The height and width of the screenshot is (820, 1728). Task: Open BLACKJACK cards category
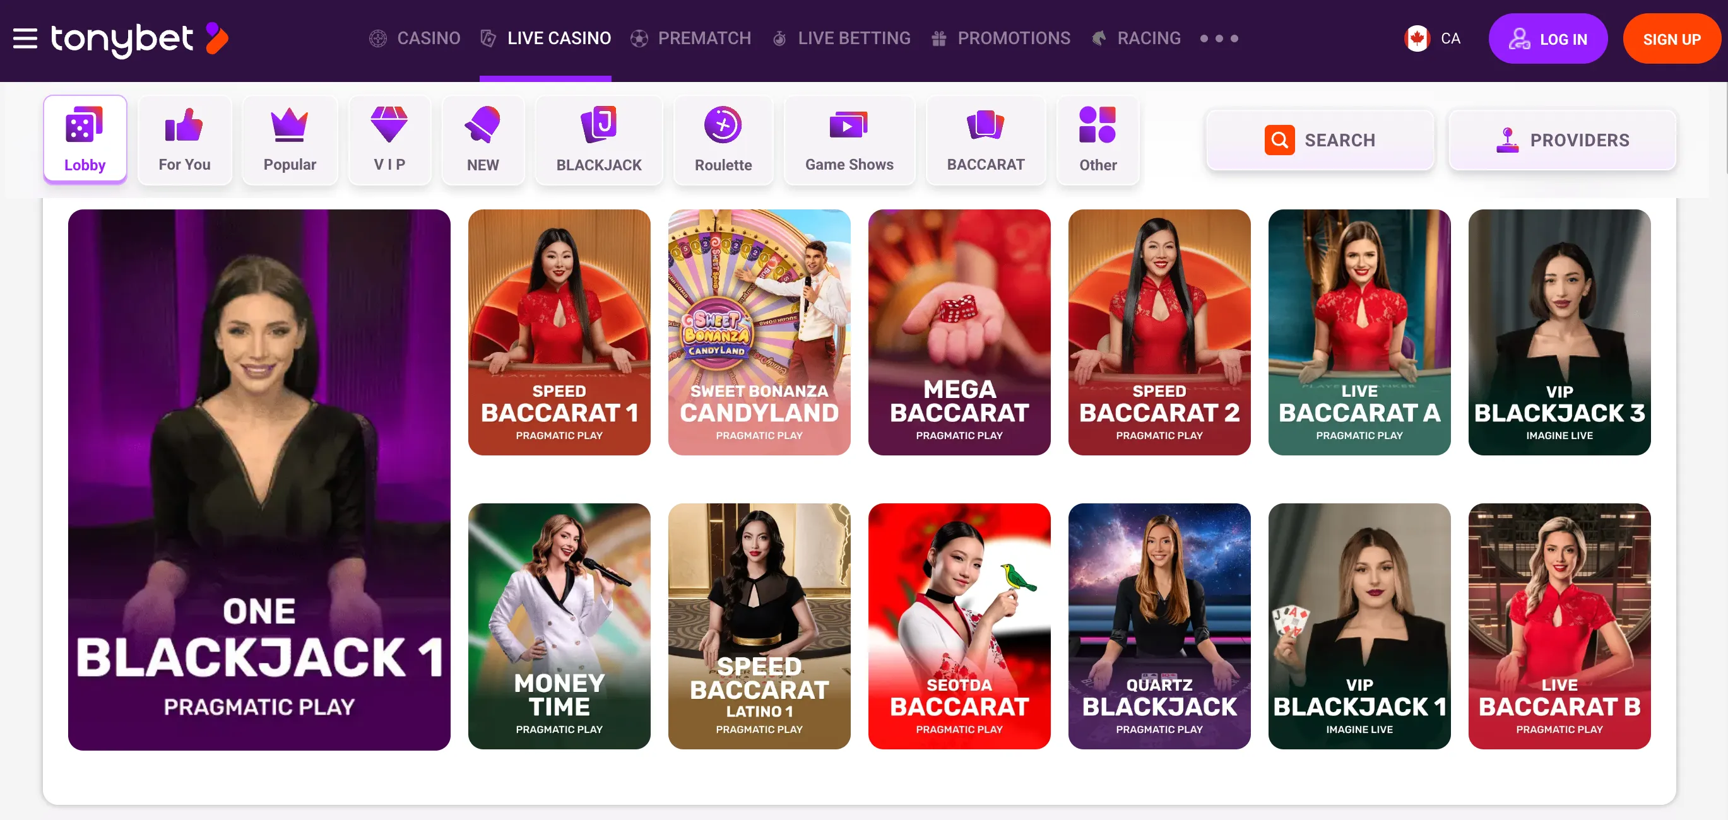(x=599, y=139)
